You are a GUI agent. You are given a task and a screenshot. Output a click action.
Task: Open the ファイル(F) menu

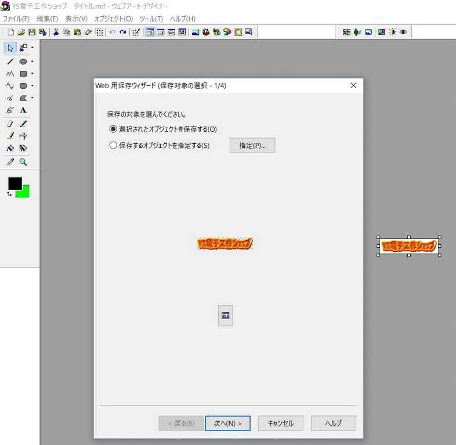(x=16, y=19)
